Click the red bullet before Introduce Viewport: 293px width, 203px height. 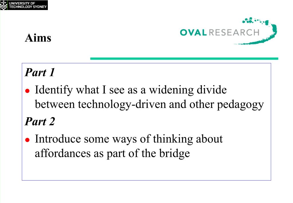pyautogui.click(x=27, y=140)
